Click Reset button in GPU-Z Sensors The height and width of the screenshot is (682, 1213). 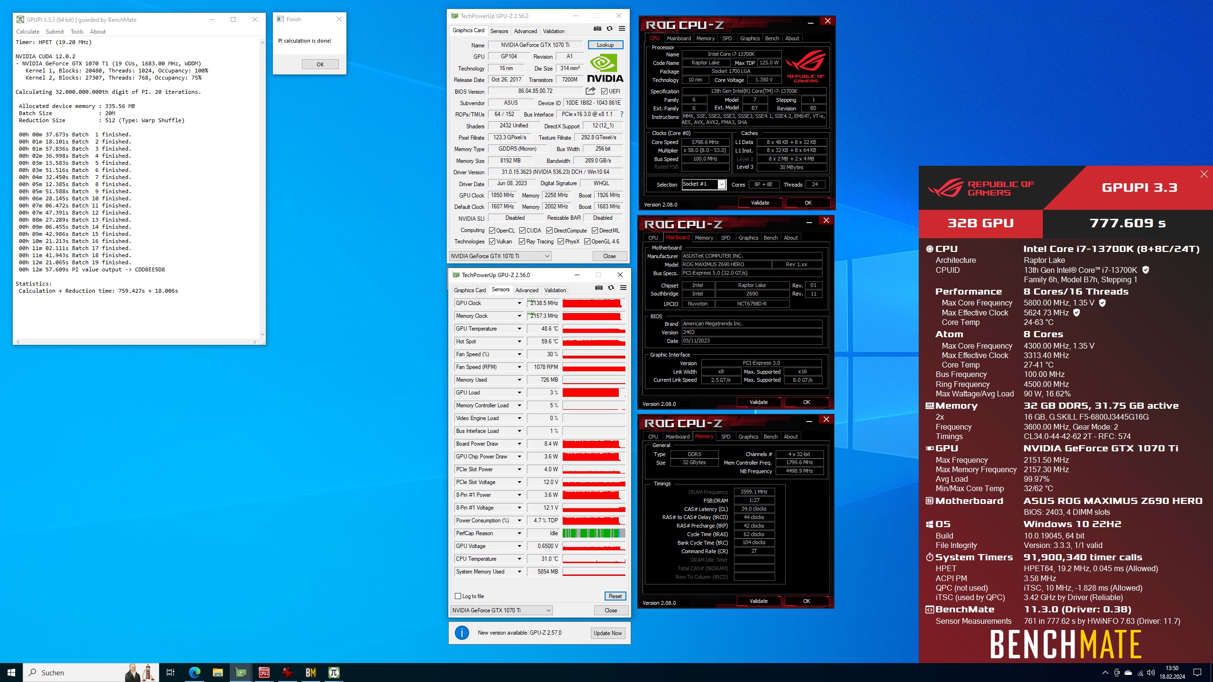[615, 596]
